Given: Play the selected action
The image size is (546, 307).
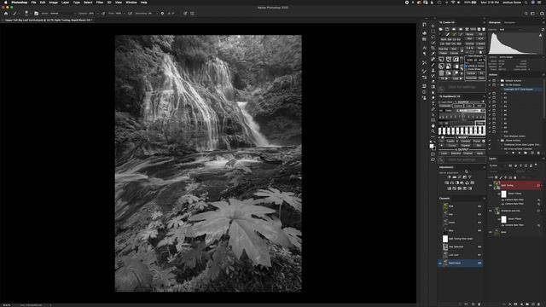Looking at the screenshot, I should pyautogui.click(x=520, y=153).
